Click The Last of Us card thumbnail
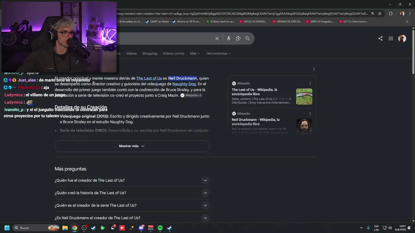The image size is (415, 233). (x=304, y=96)
